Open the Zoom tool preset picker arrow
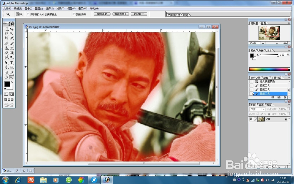 (x=12, y=14)
